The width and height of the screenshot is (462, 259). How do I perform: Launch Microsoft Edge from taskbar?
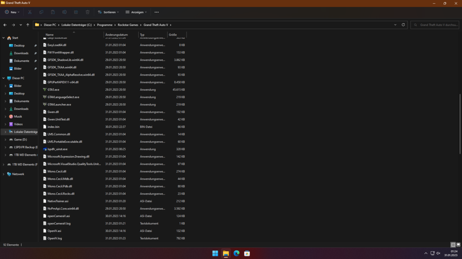pos(236,253)
